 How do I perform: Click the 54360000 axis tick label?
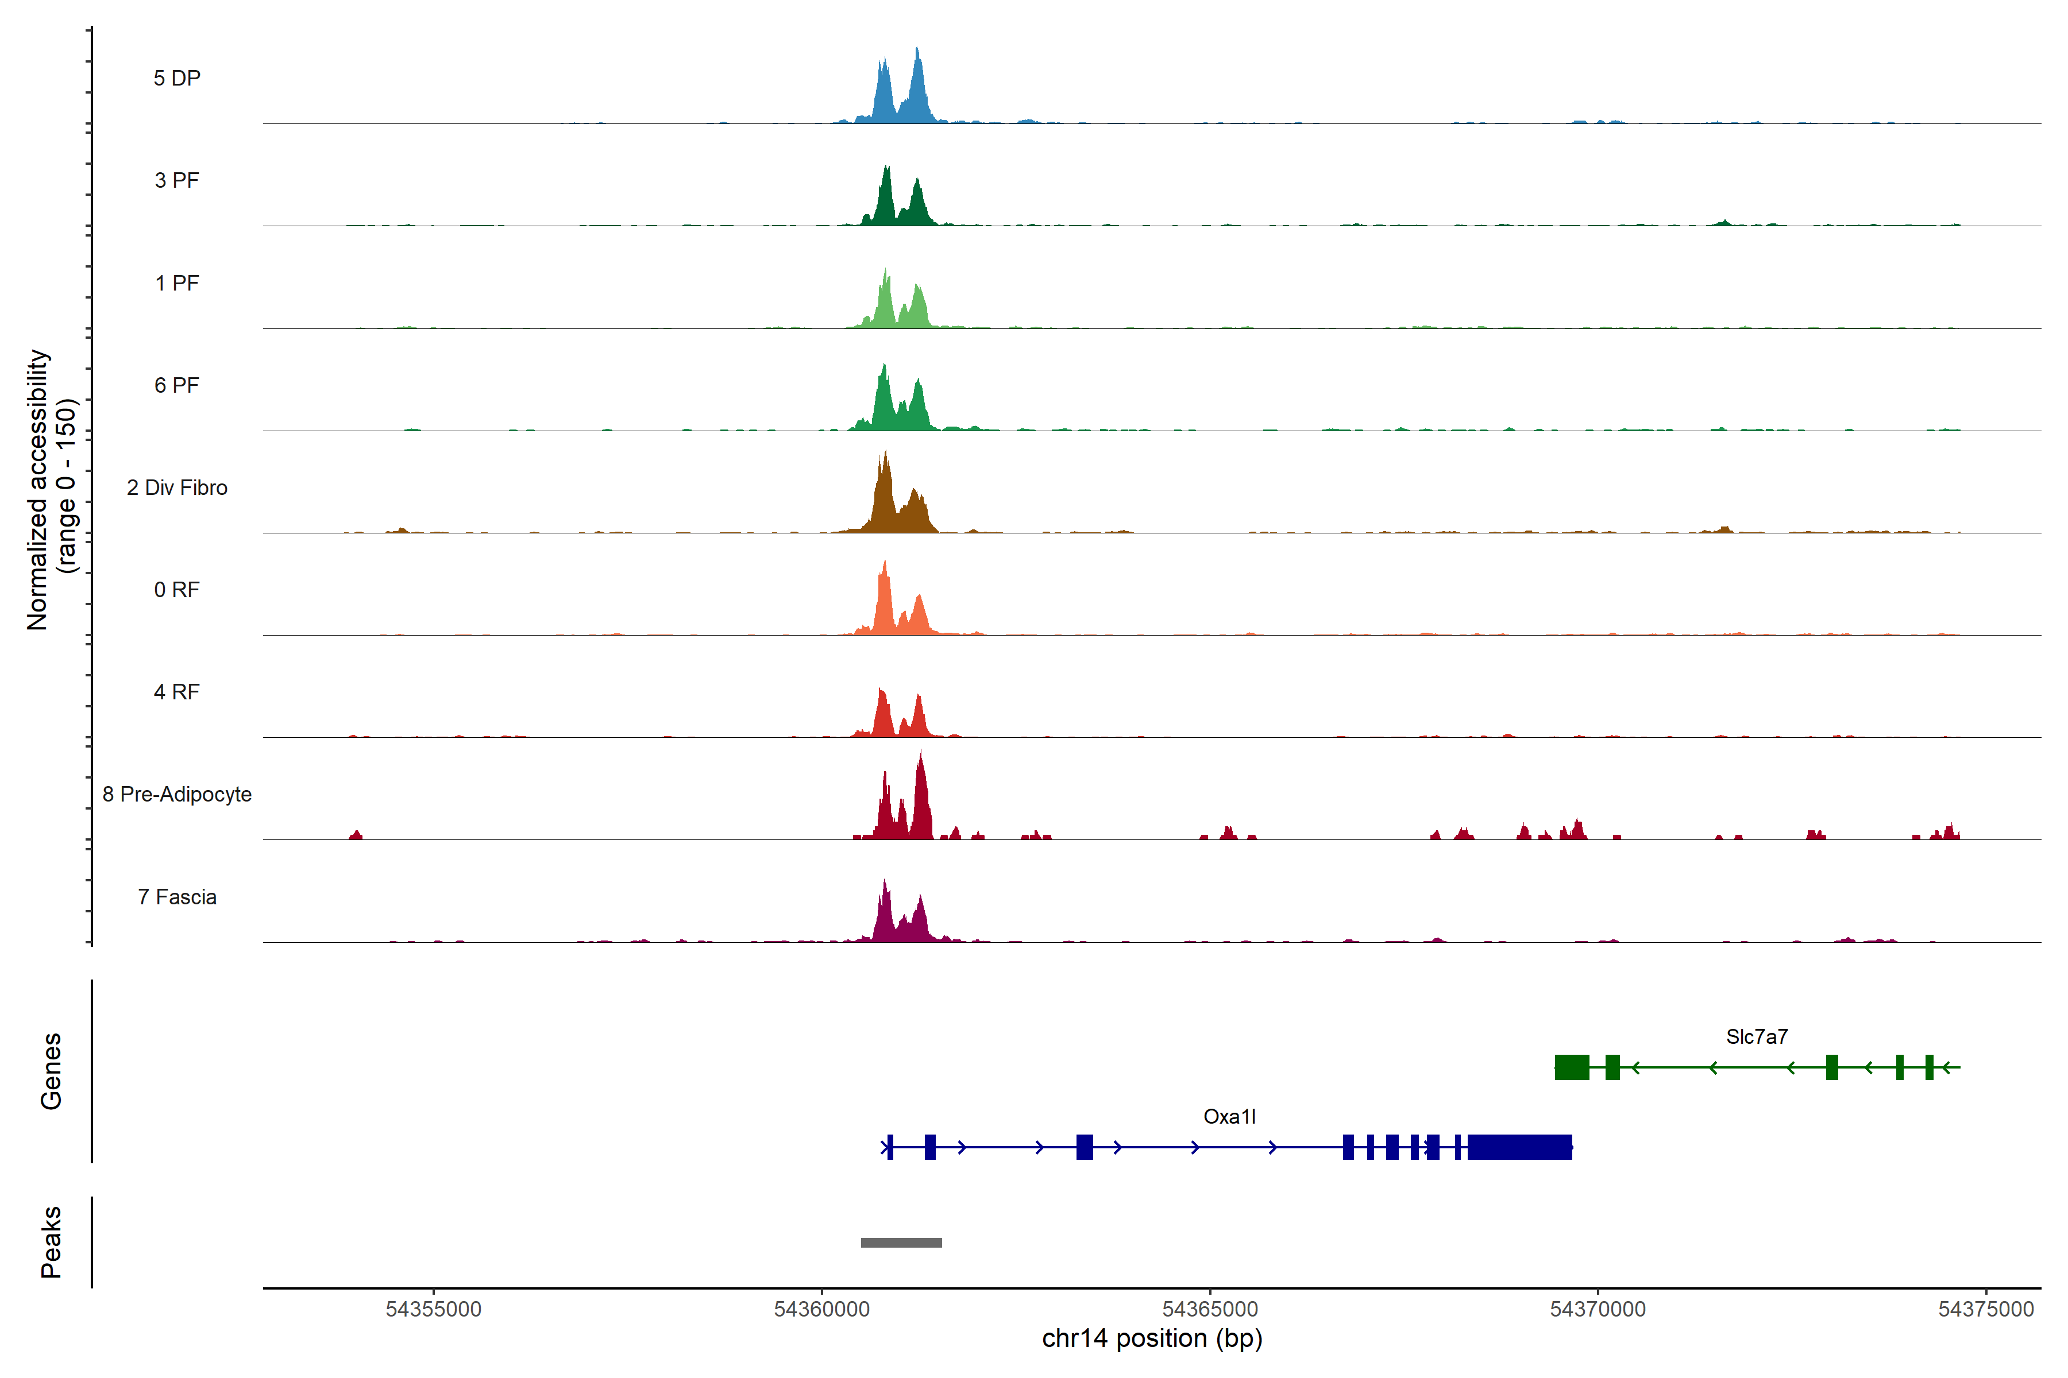click(821, 1309)
